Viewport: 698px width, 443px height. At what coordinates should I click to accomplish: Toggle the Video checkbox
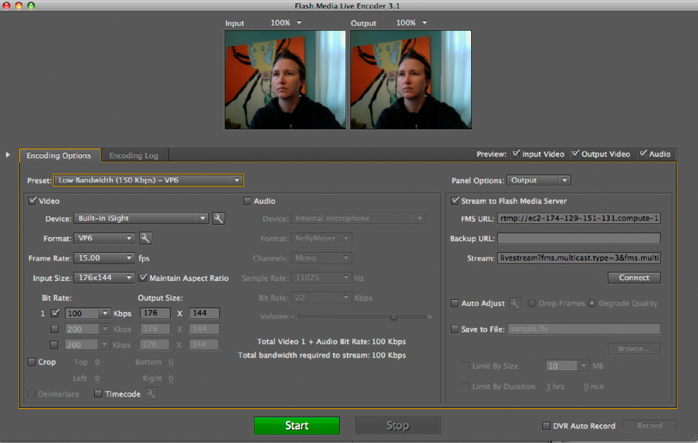(32, 201)
